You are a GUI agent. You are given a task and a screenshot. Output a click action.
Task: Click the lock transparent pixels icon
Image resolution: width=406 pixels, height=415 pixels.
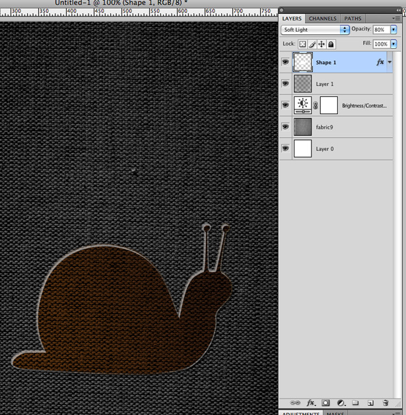(302, 44)
